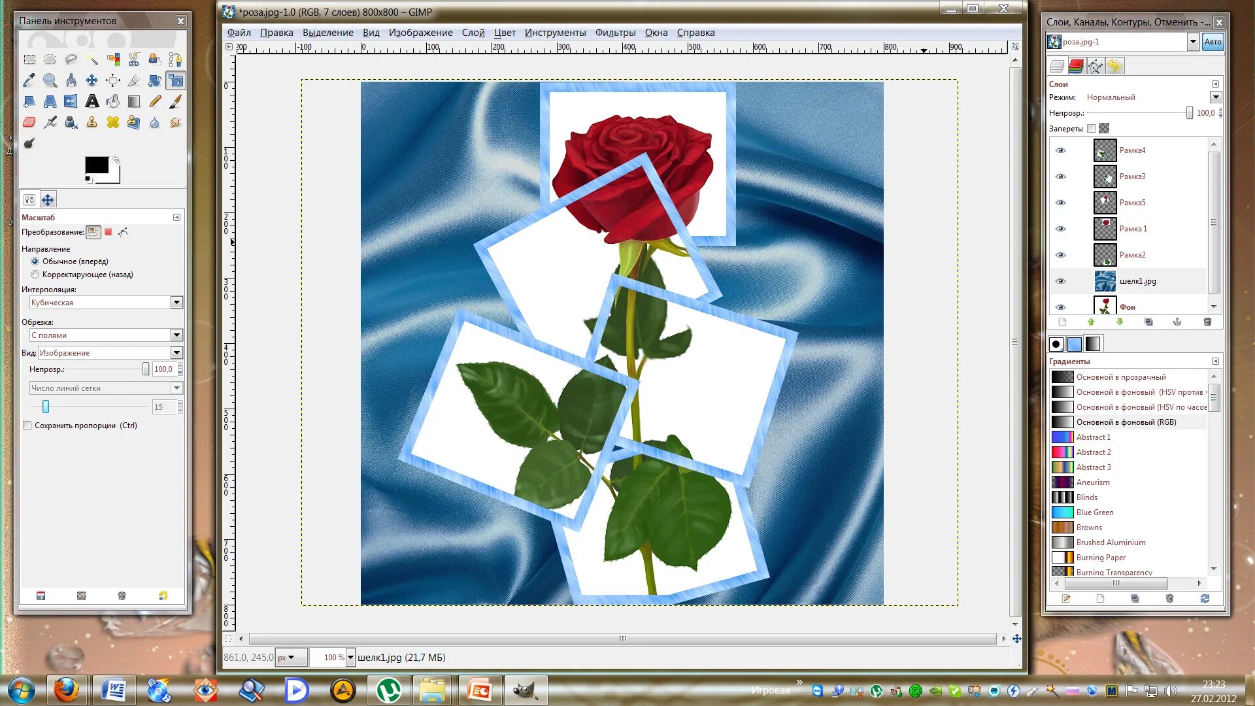Open the zoom percentage dropdown

point(350,658)
